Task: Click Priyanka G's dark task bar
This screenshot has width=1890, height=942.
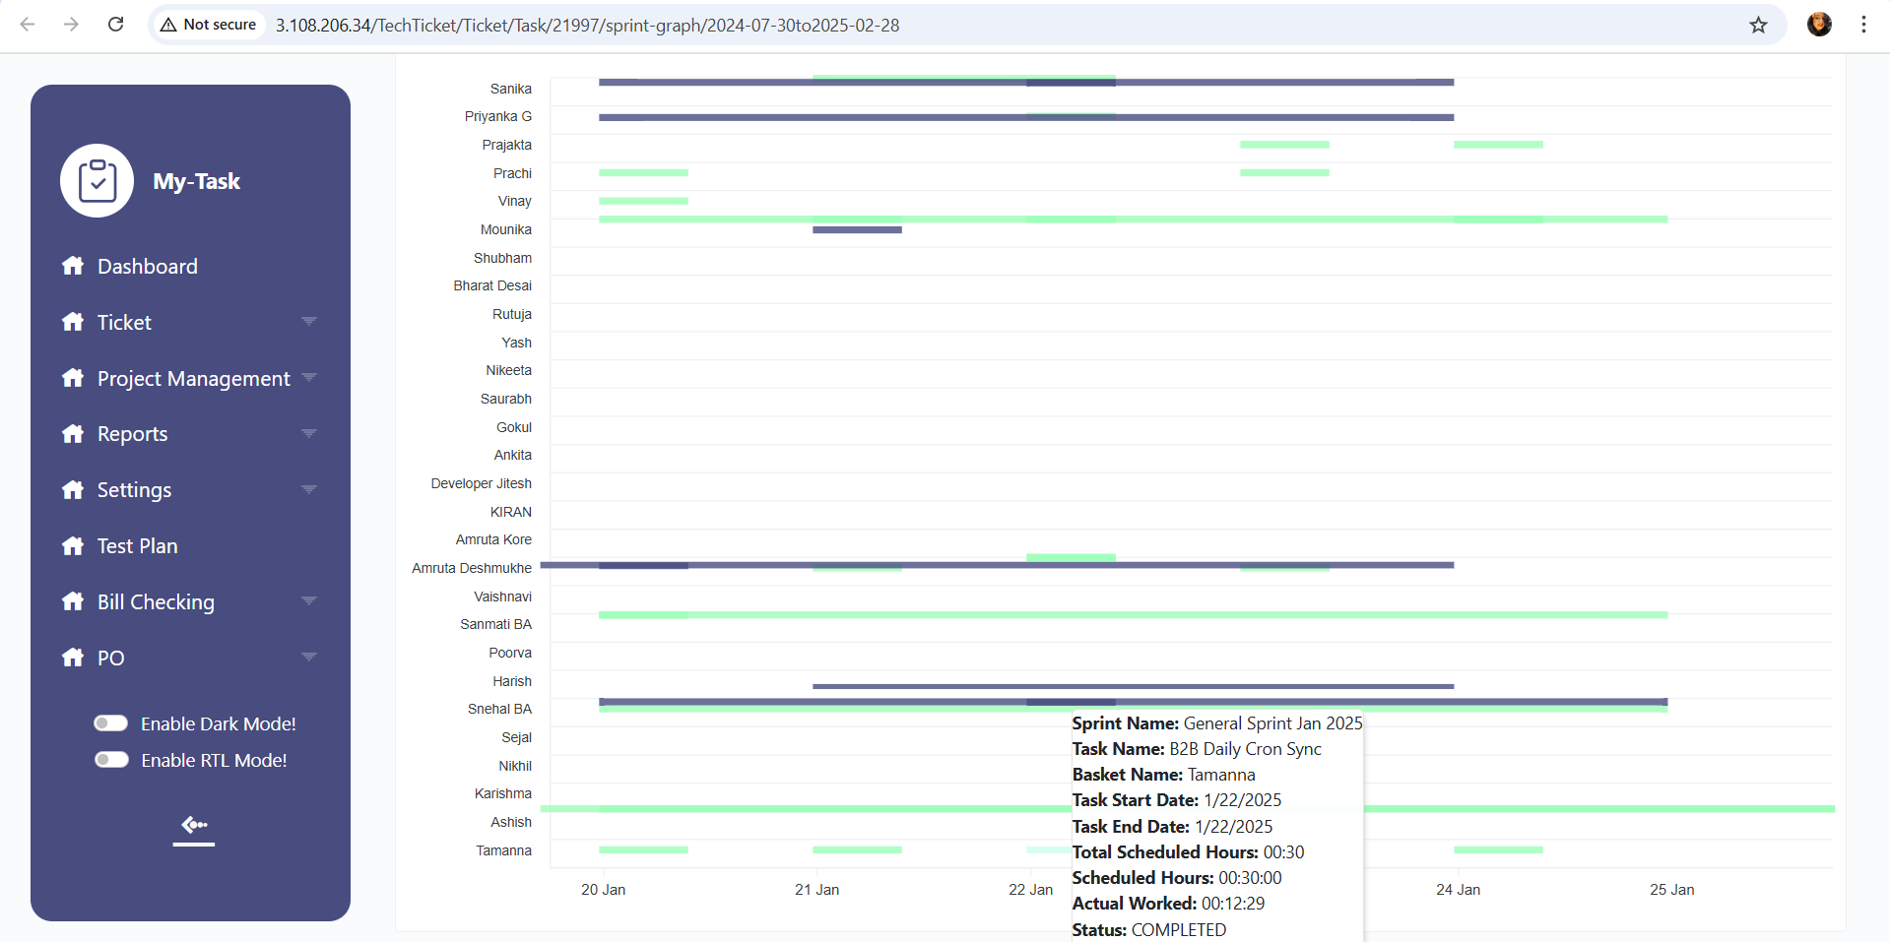Action: pos(1026,118)
